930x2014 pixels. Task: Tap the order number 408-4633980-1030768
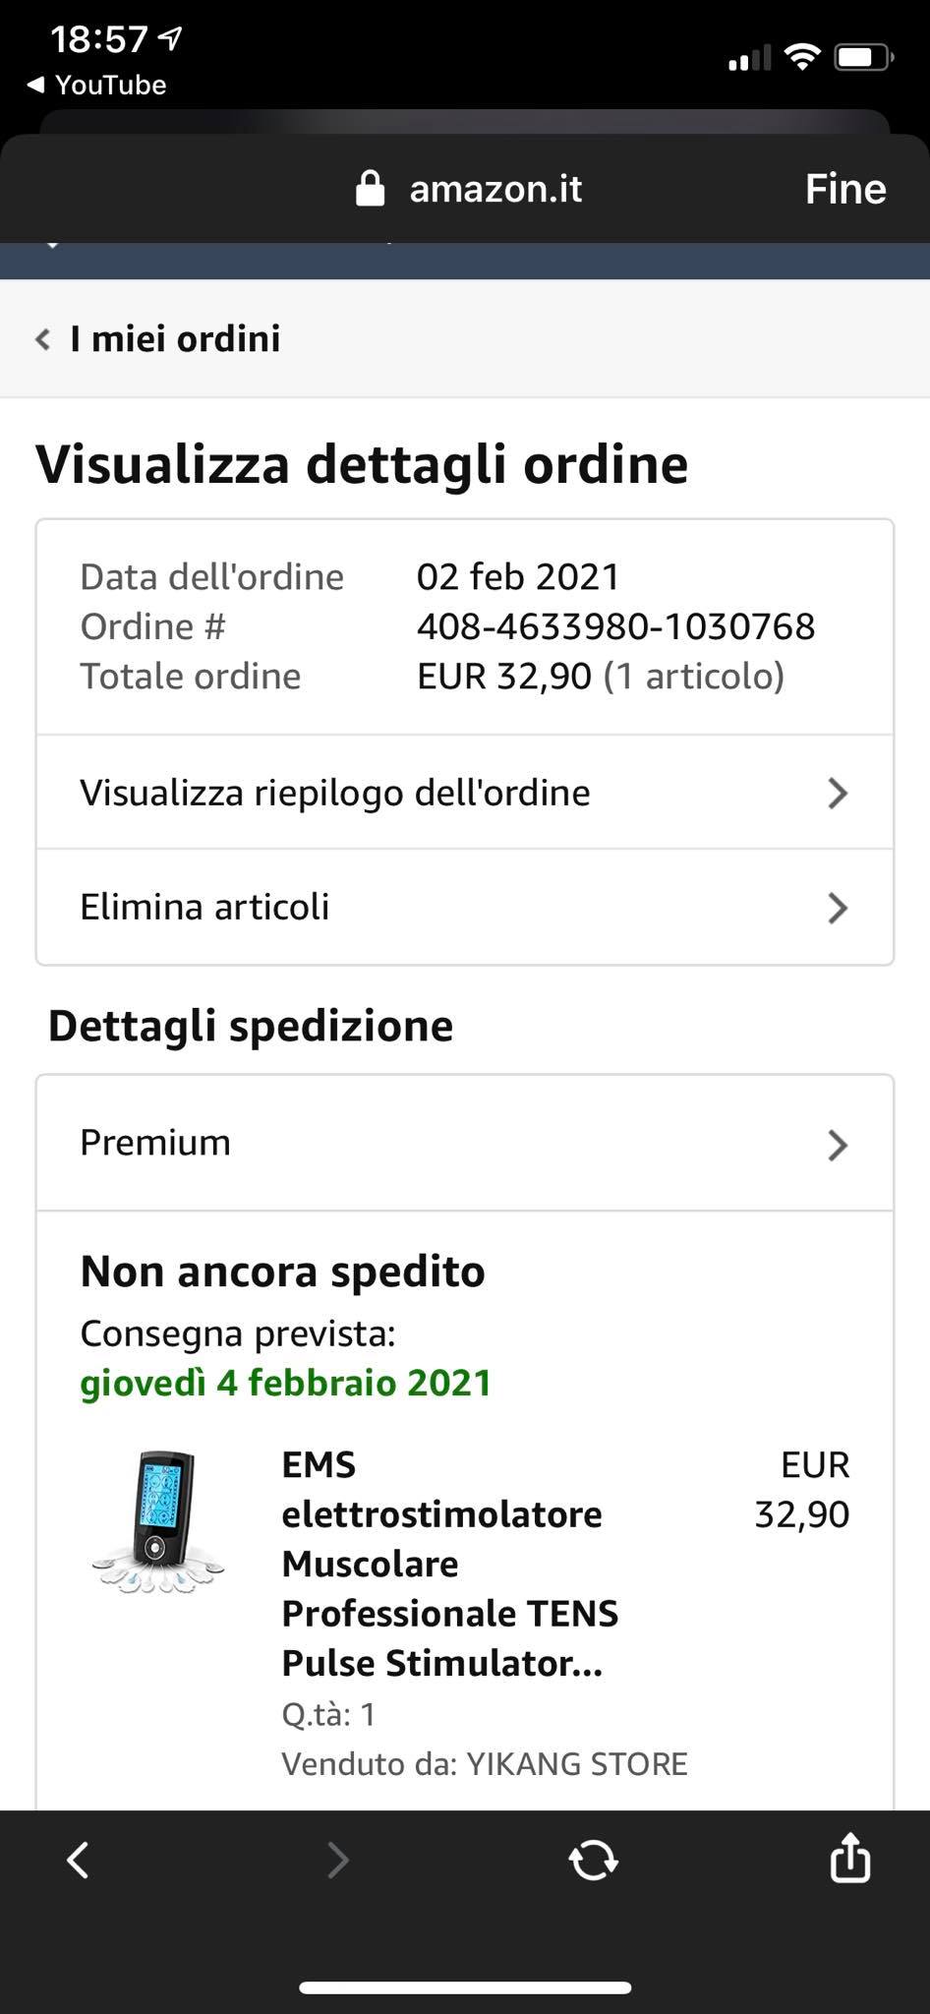coord(615,626)
